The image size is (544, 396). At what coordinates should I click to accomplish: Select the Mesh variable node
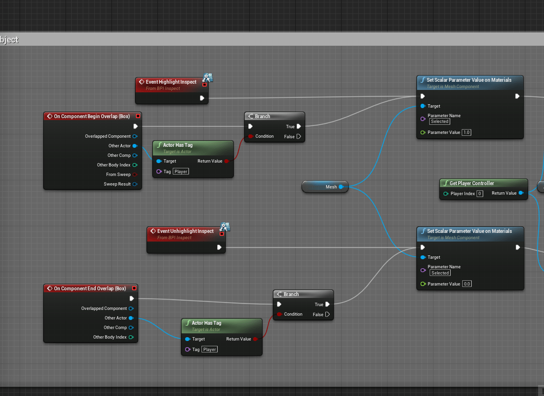tap(325, 187)
